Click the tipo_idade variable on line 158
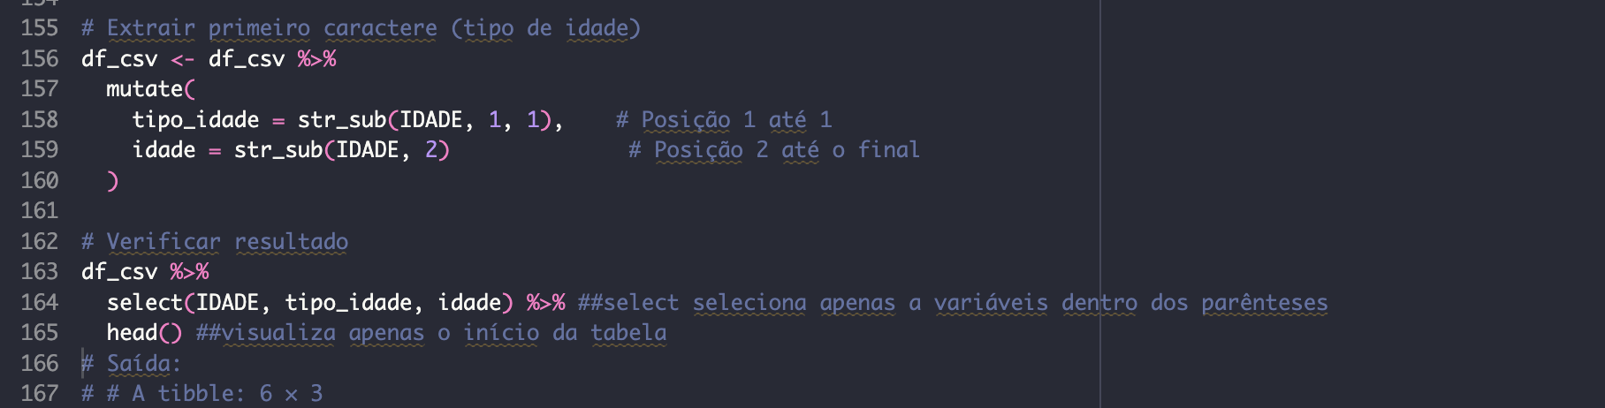 click(195, 120)
